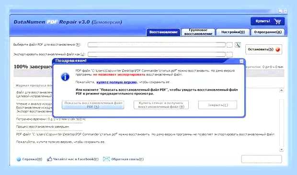
Task: Click the thumbs-up Facebook icon
Action: click(x=49, y=159)
